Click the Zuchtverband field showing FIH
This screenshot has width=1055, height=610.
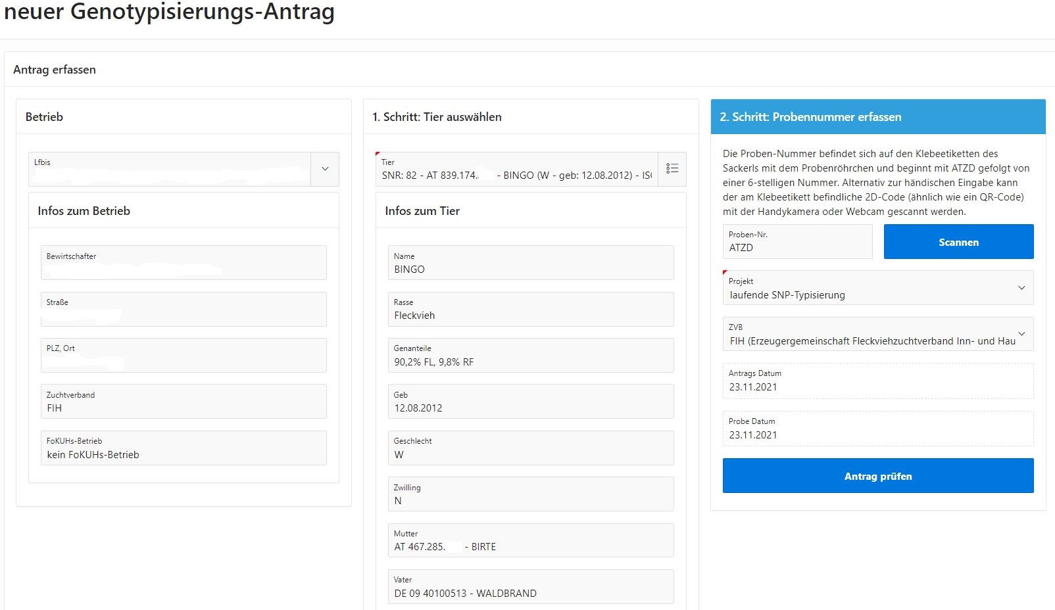tap(184, 402)
